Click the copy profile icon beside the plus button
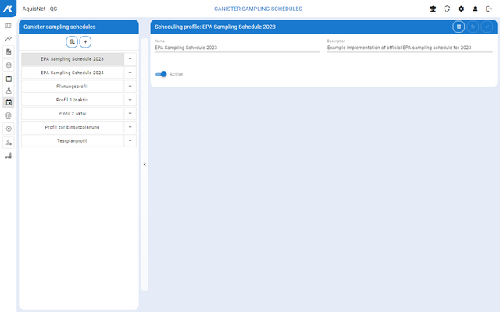500x312 pixels. click(x=72, y=41)
